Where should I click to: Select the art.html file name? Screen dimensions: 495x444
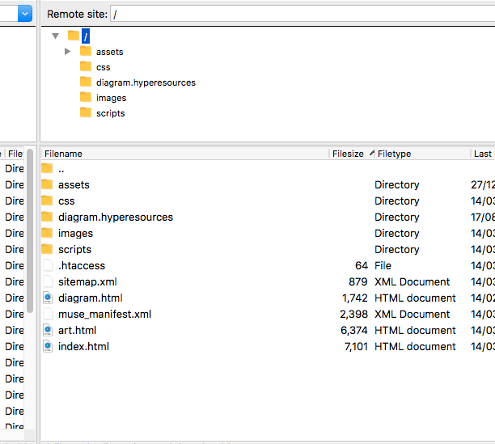click(x=77, y=331)
